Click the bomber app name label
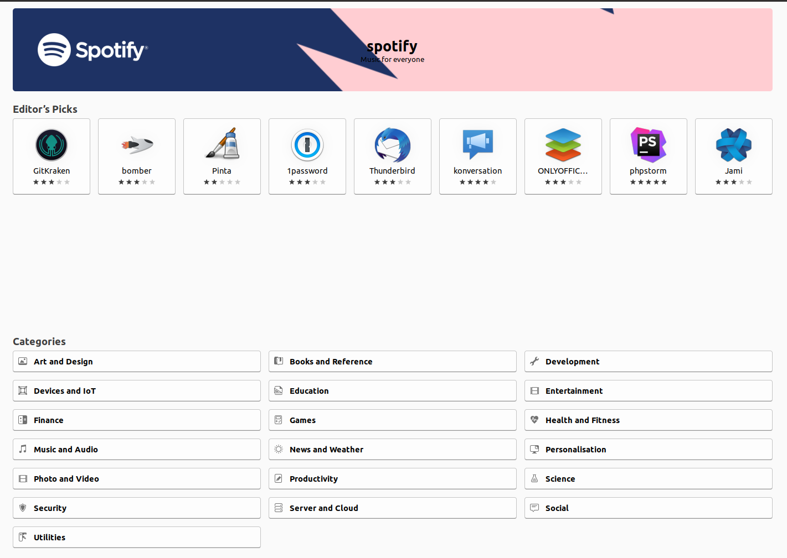 tap(137, 171)
